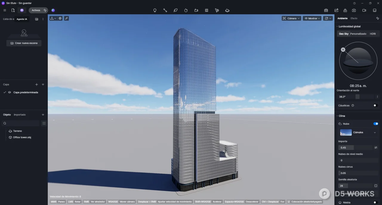Click the Cúmulos cloud thumbnail
This screenshot has height=205, width=382.
346,132
